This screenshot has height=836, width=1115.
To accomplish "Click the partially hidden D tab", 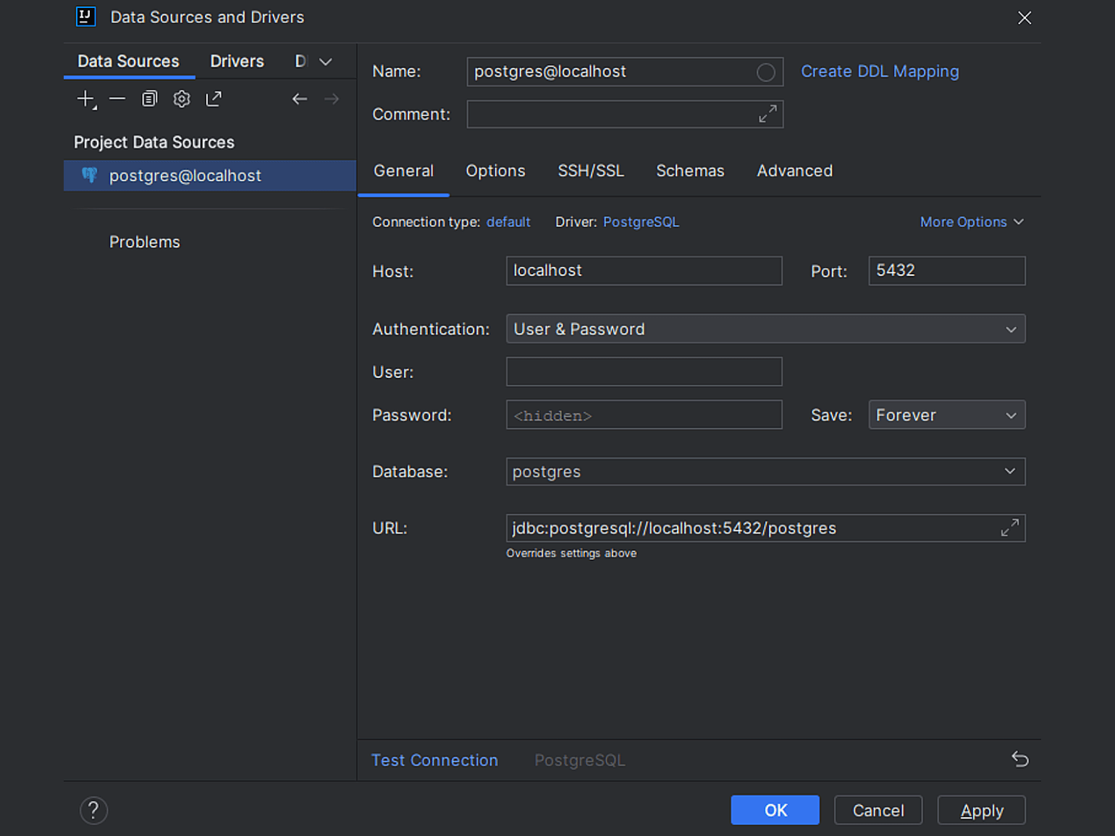I will (300, 62).
